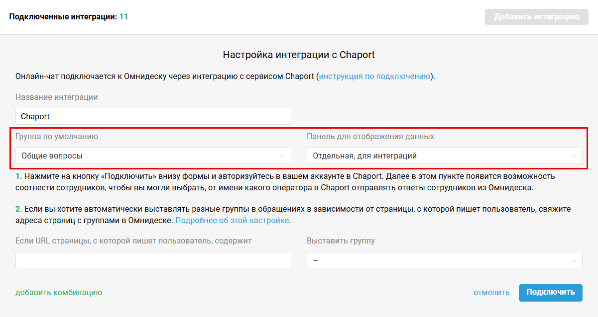Click the 'Группа по умолчанию' label

pos(57,136)
